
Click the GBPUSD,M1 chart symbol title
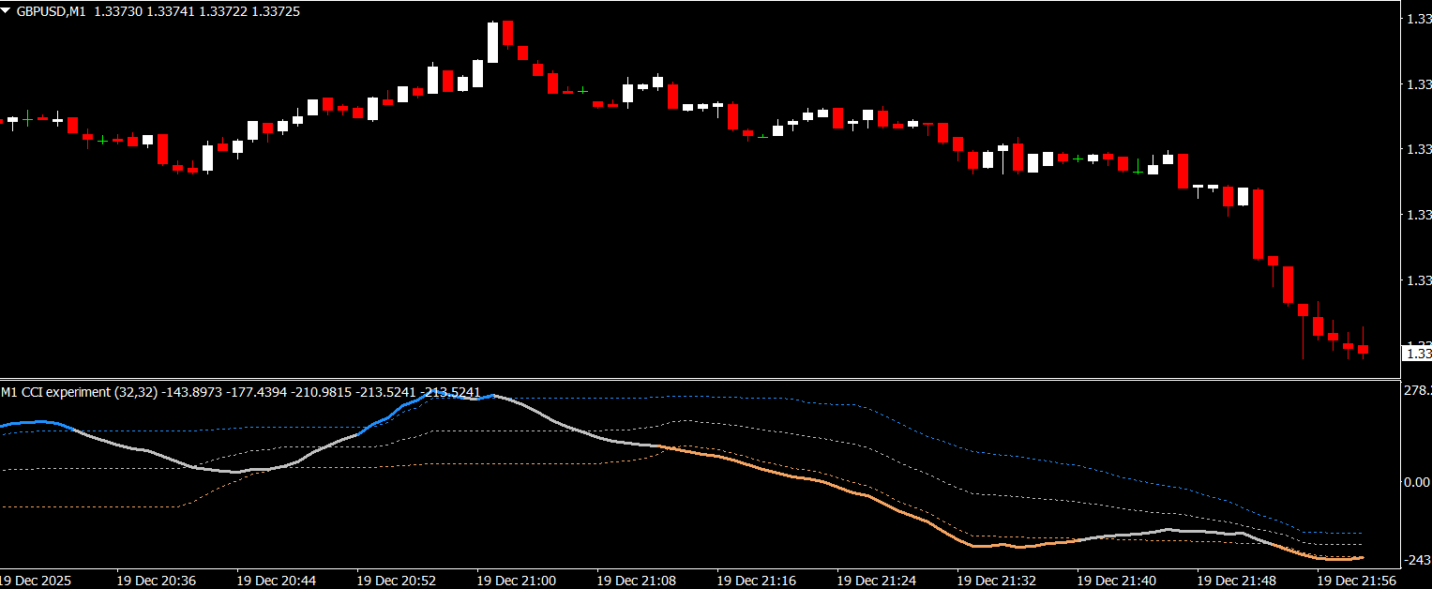point(51,11)
